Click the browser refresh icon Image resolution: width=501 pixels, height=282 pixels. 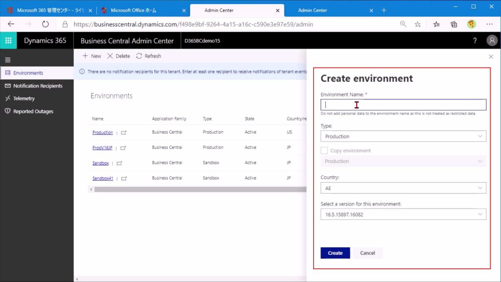pyautogui.click(x=45, y=24)
